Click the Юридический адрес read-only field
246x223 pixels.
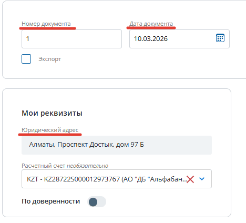[117, 145]
